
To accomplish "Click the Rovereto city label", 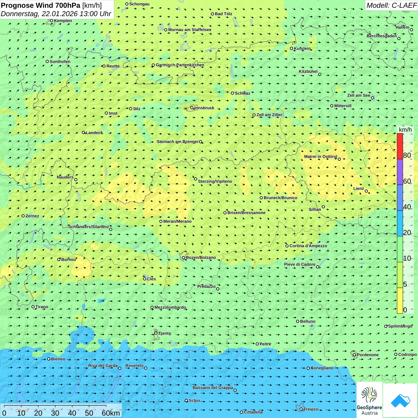I will click(134, 365).
